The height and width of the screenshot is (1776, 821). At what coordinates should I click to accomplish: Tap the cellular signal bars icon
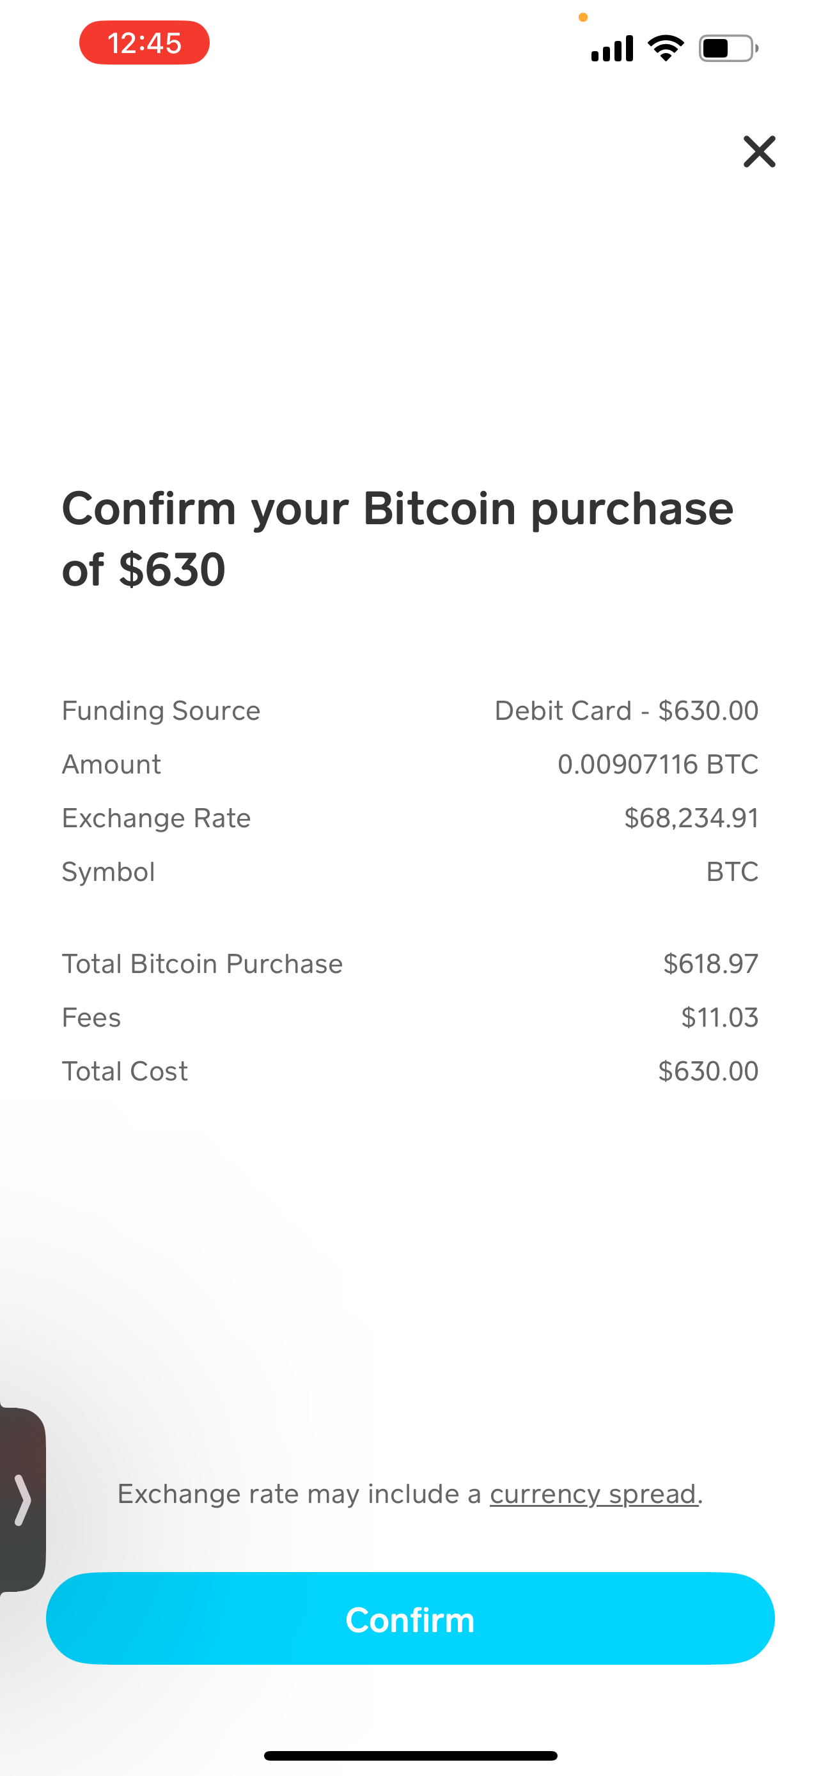[611, 48]
